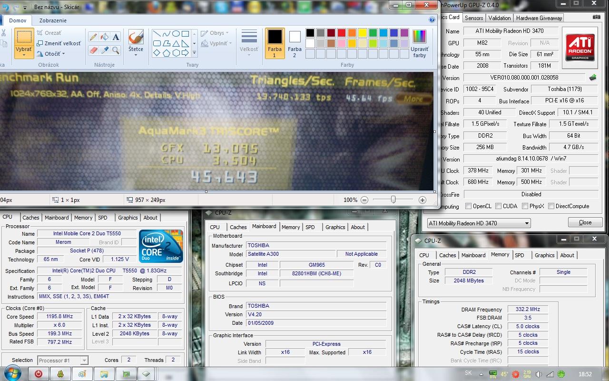This screenshot has height=381, width=609.
Task: Show hidden tray icons arrow
Action: point(481,374)
